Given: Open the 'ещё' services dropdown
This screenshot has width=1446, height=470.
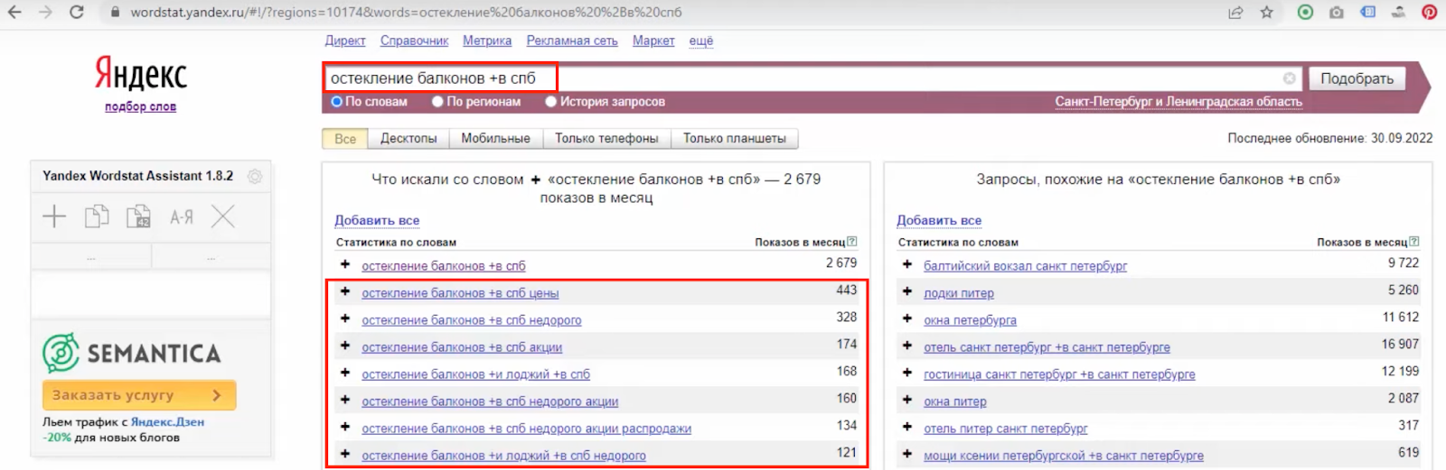Looking at the screenshot, I should point(700,41).
